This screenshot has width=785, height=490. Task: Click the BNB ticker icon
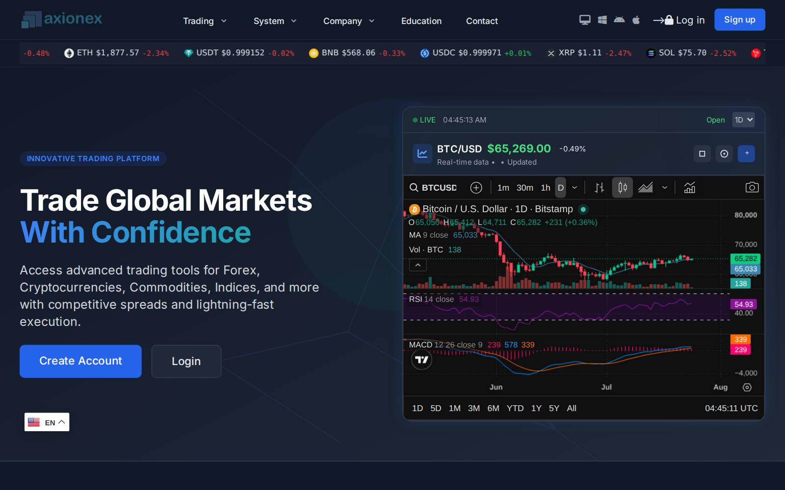tap(314, 53)
